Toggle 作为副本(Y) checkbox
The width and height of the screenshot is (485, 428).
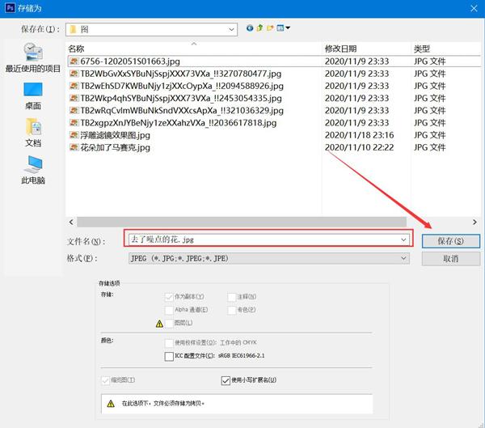[x=169, y=297]
